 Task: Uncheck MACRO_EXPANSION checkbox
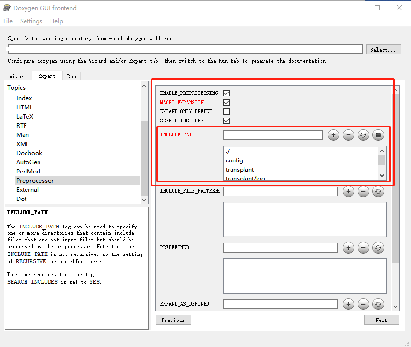coord(227,102)
